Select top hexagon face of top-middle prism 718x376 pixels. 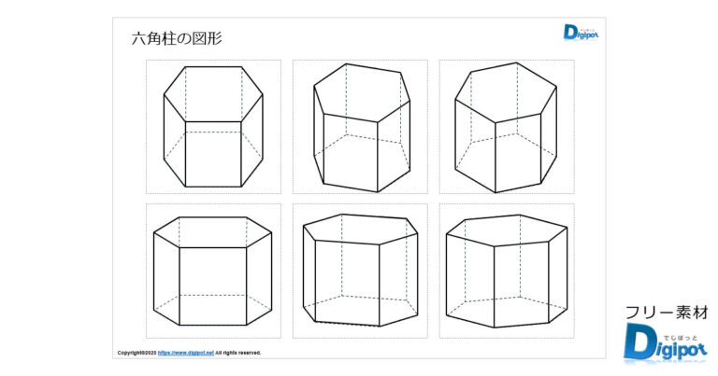(362, 92)
